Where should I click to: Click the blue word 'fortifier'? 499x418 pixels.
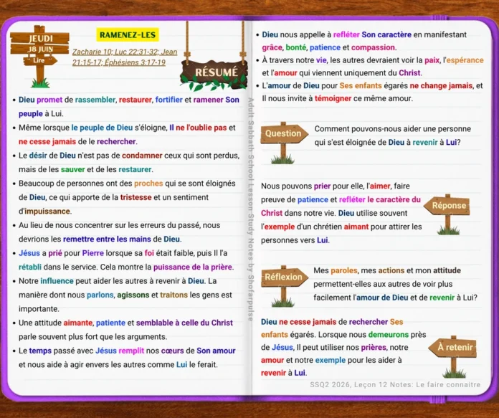[x=169, y=100]
